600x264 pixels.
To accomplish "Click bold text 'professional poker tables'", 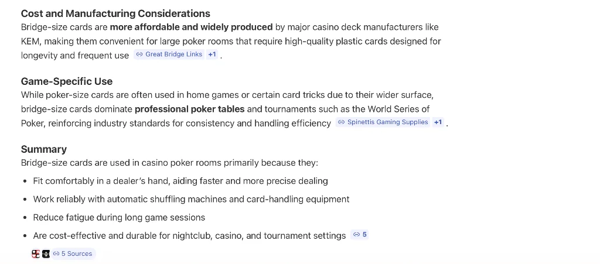I will click(190, 109).
